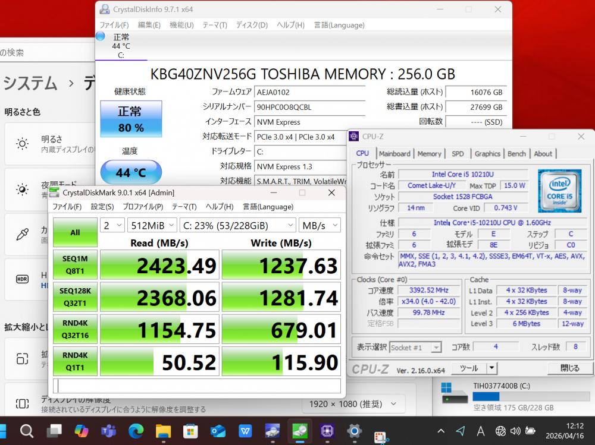Open Microsoft Edge taskbar icon

click(x=136, y=431)
